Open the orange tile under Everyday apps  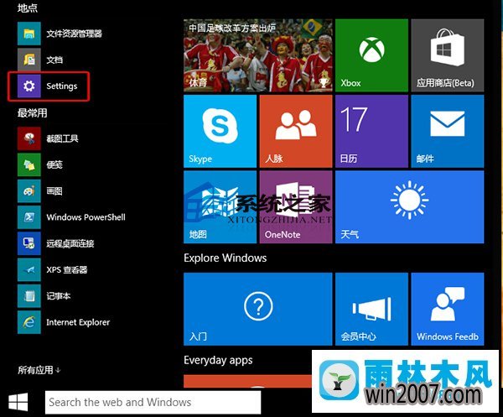(x=247, y=381)
